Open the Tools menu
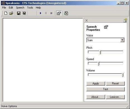 coord(30,8)
